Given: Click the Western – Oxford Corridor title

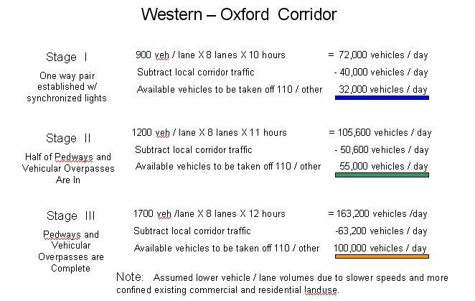Looking at the screenshot, I should pyautogui.click(x=239, y=14).
